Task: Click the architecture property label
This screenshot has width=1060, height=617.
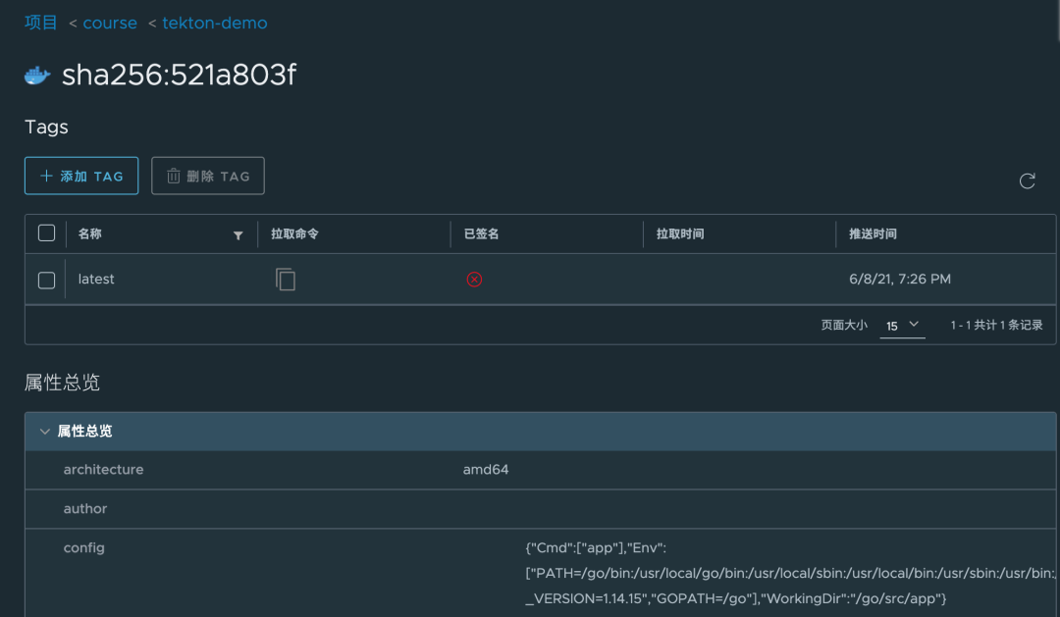Action: [103, 470]
